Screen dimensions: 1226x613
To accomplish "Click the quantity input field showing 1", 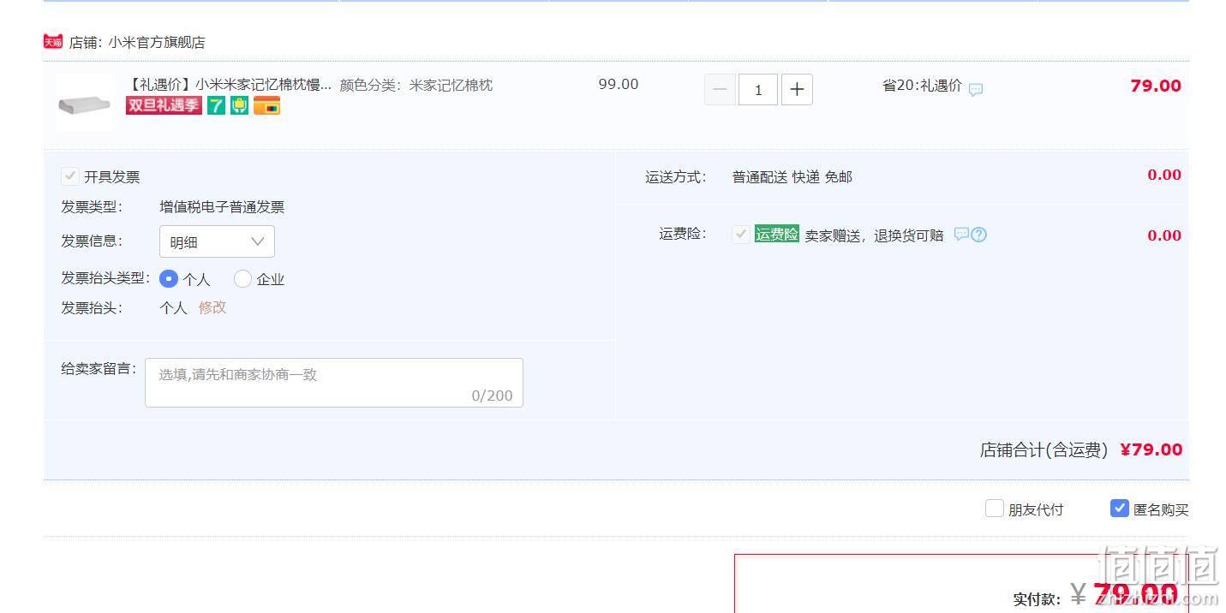I will (758, 89).
